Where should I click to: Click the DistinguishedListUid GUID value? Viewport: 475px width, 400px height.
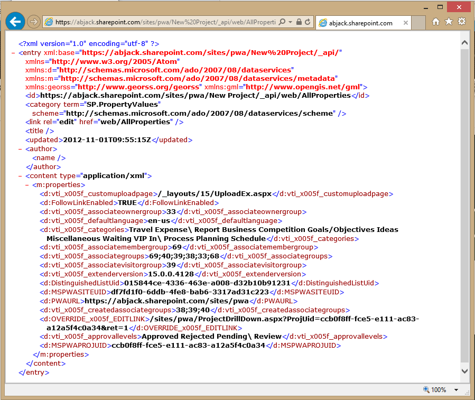point(207,283)
